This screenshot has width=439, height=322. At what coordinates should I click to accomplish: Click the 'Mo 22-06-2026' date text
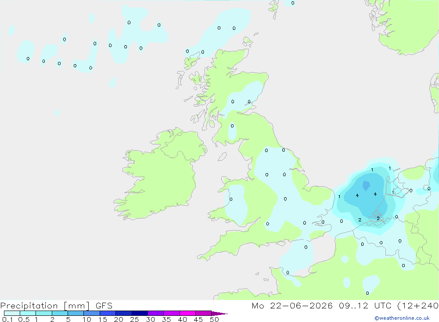[292, 305]
